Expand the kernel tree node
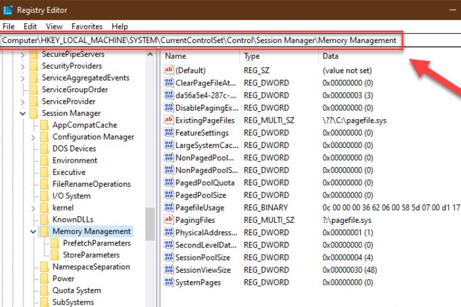The width and height of the screenshot is (461, 307). [x=33, y=208]
